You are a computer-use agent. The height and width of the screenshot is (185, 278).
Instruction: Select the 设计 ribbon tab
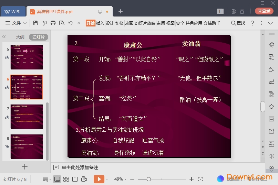click(110, 23)
